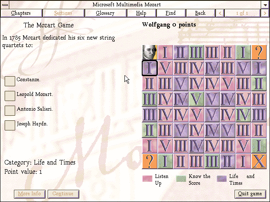Click the Continue button
The height and width of the screenshot is (202, 270).
pos(63,194)
